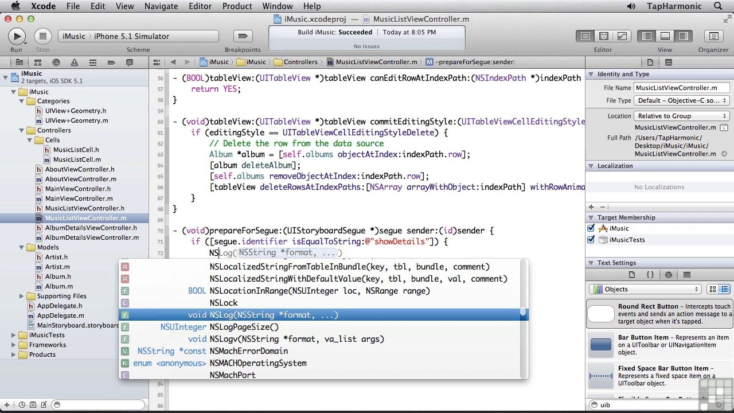Select the Round Rect Button object
The height and width of the screenshot is (413, 734).
[659, 314]
